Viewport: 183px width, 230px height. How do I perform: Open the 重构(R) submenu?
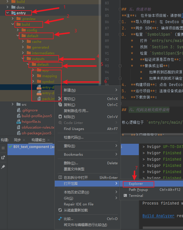tap(88, 146)
